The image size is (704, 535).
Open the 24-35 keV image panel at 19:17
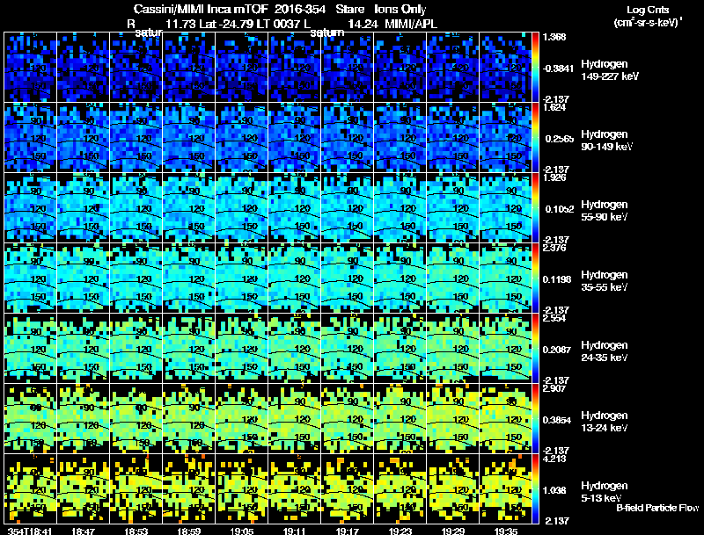click(347, 349)
